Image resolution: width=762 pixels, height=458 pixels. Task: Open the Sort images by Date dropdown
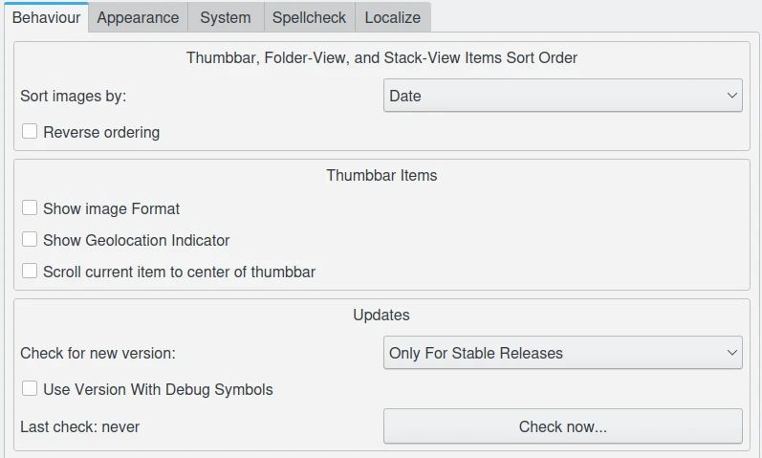pyautogui.click(x=562, y=96)
